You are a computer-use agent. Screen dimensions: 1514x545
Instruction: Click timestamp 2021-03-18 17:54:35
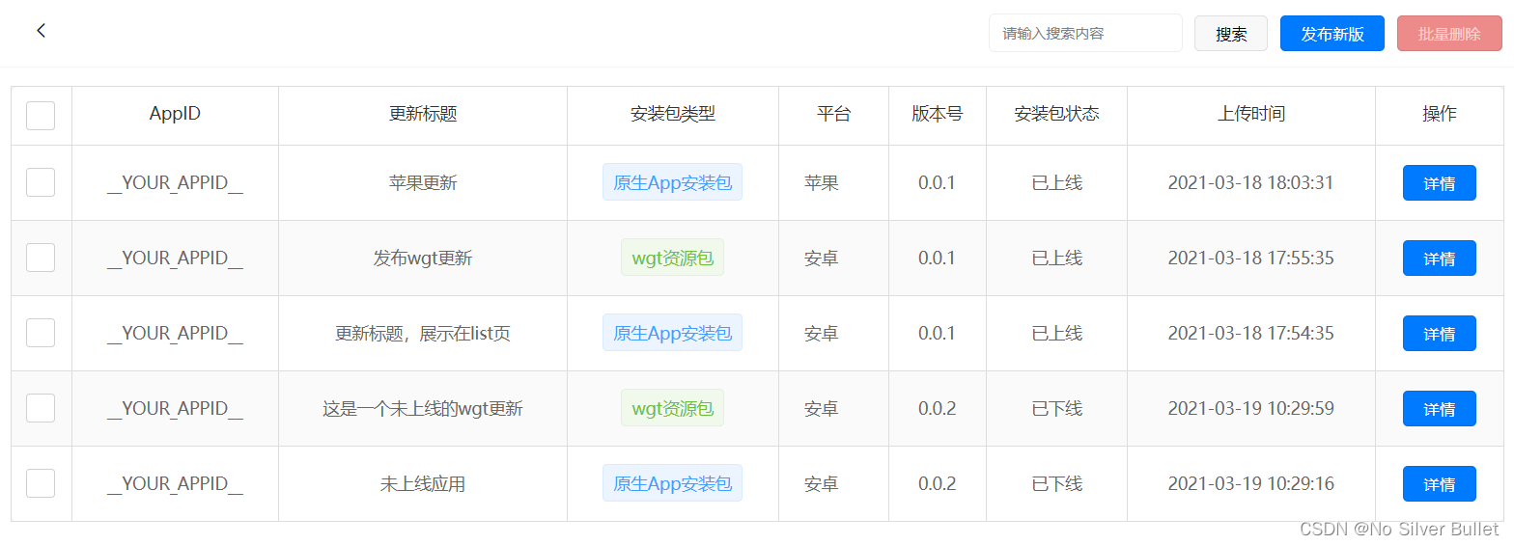point(1251,333)
